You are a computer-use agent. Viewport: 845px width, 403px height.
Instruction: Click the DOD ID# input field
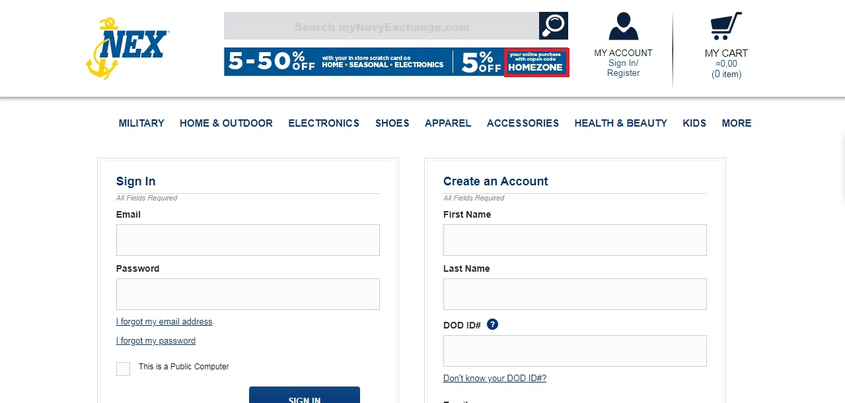[575, 351]
